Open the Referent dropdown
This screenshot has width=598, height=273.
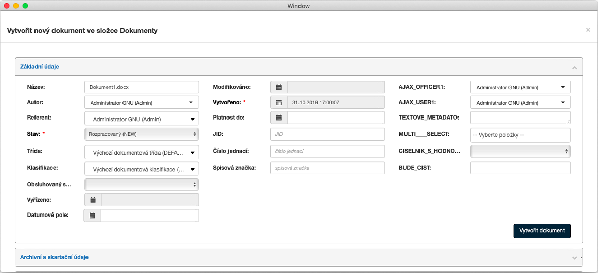[142, 119]
